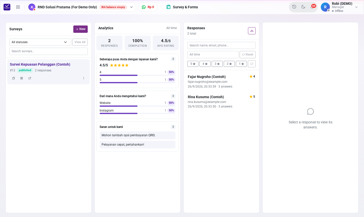Click the WA balance empty badge

click(x=113, y=7)
